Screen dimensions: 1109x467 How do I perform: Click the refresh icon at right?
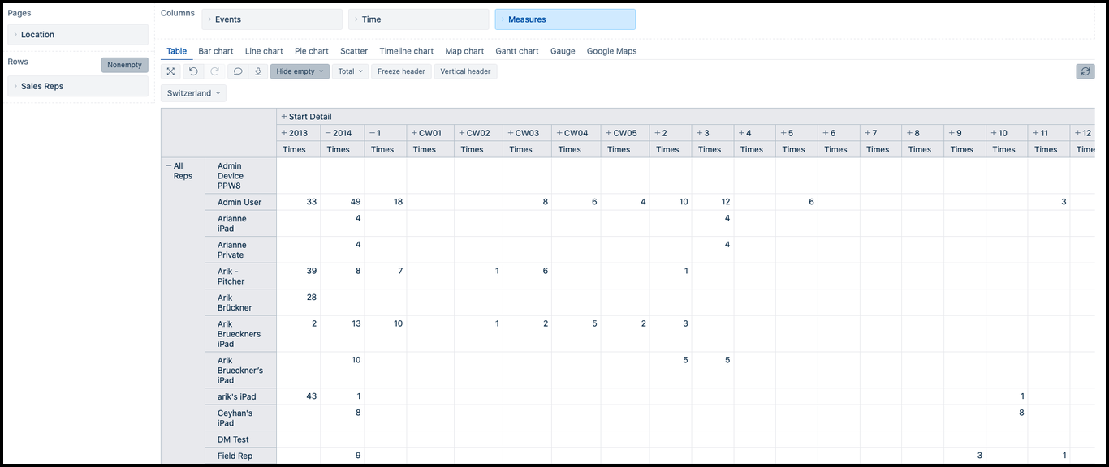pyautogui.click(x=1085, y=71)
